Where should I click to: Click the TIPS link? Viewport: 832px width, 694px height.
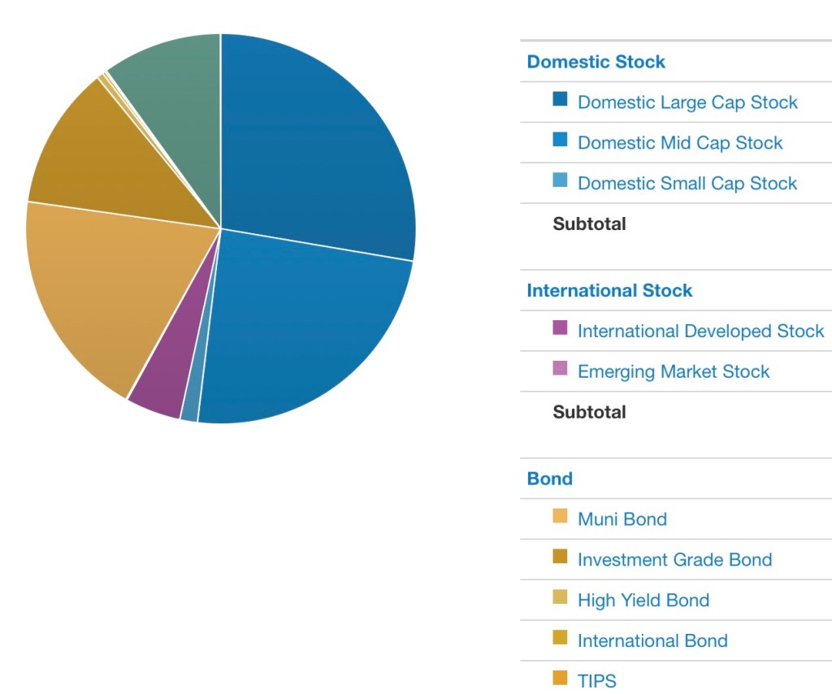click(x=596, y=681)
